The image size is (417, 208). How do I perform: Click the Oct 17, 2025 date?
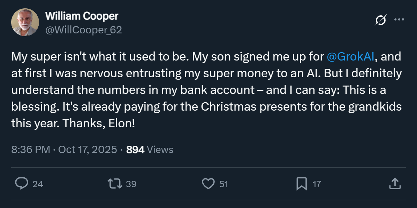tap(87, 150)
